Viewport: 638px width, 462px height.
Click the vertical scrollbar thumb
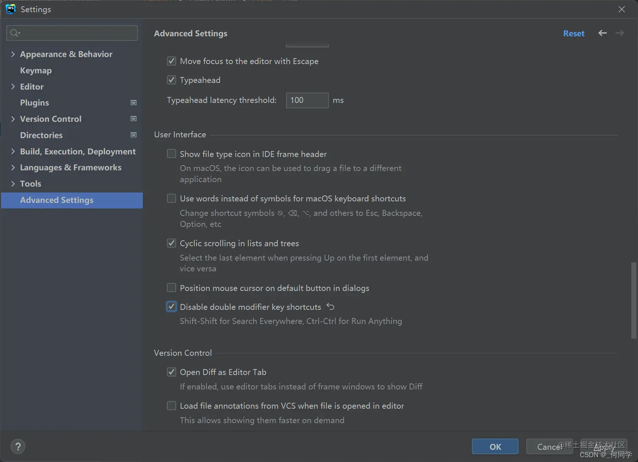coord(633,300)
